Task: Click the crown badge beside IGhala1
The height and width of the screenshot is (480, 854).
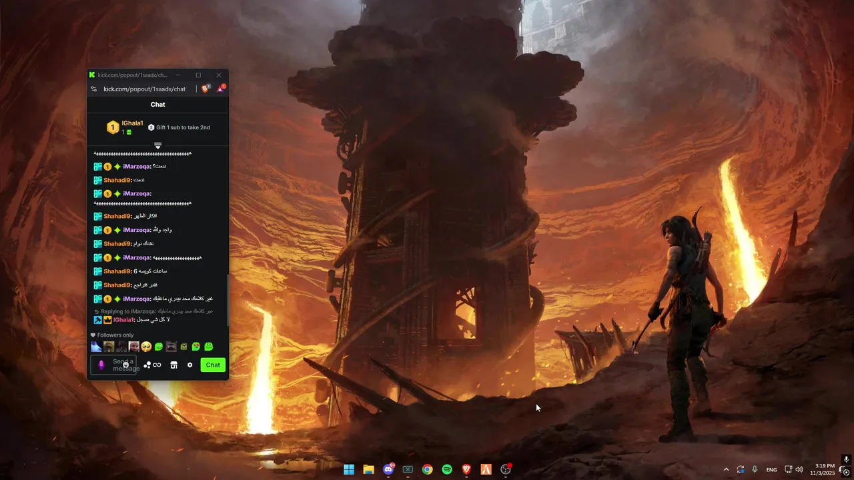Action: (107, 320)
